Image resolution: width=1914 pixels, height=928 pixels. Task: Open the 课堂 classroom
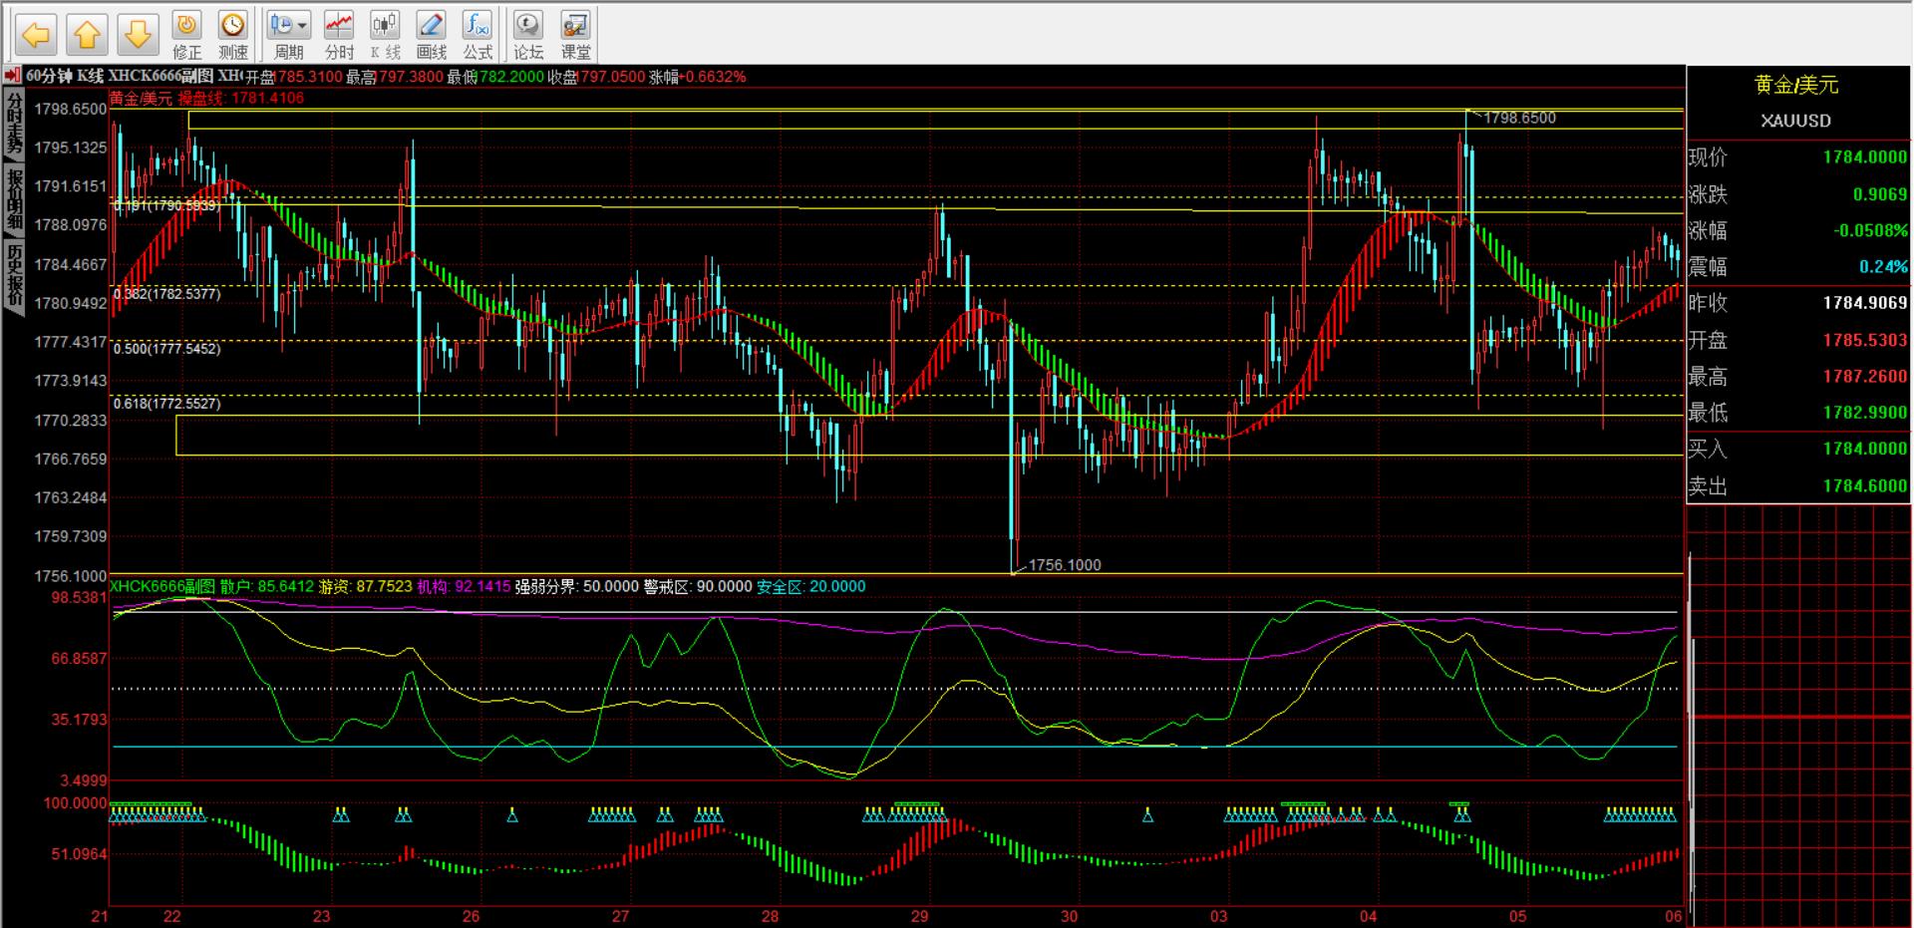coord(575,36)
